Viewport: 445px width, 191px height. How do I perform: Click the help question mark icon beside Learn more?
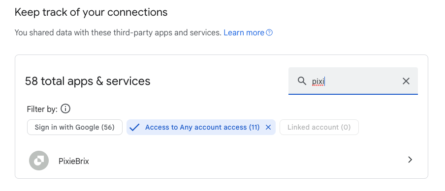[269, 33]
